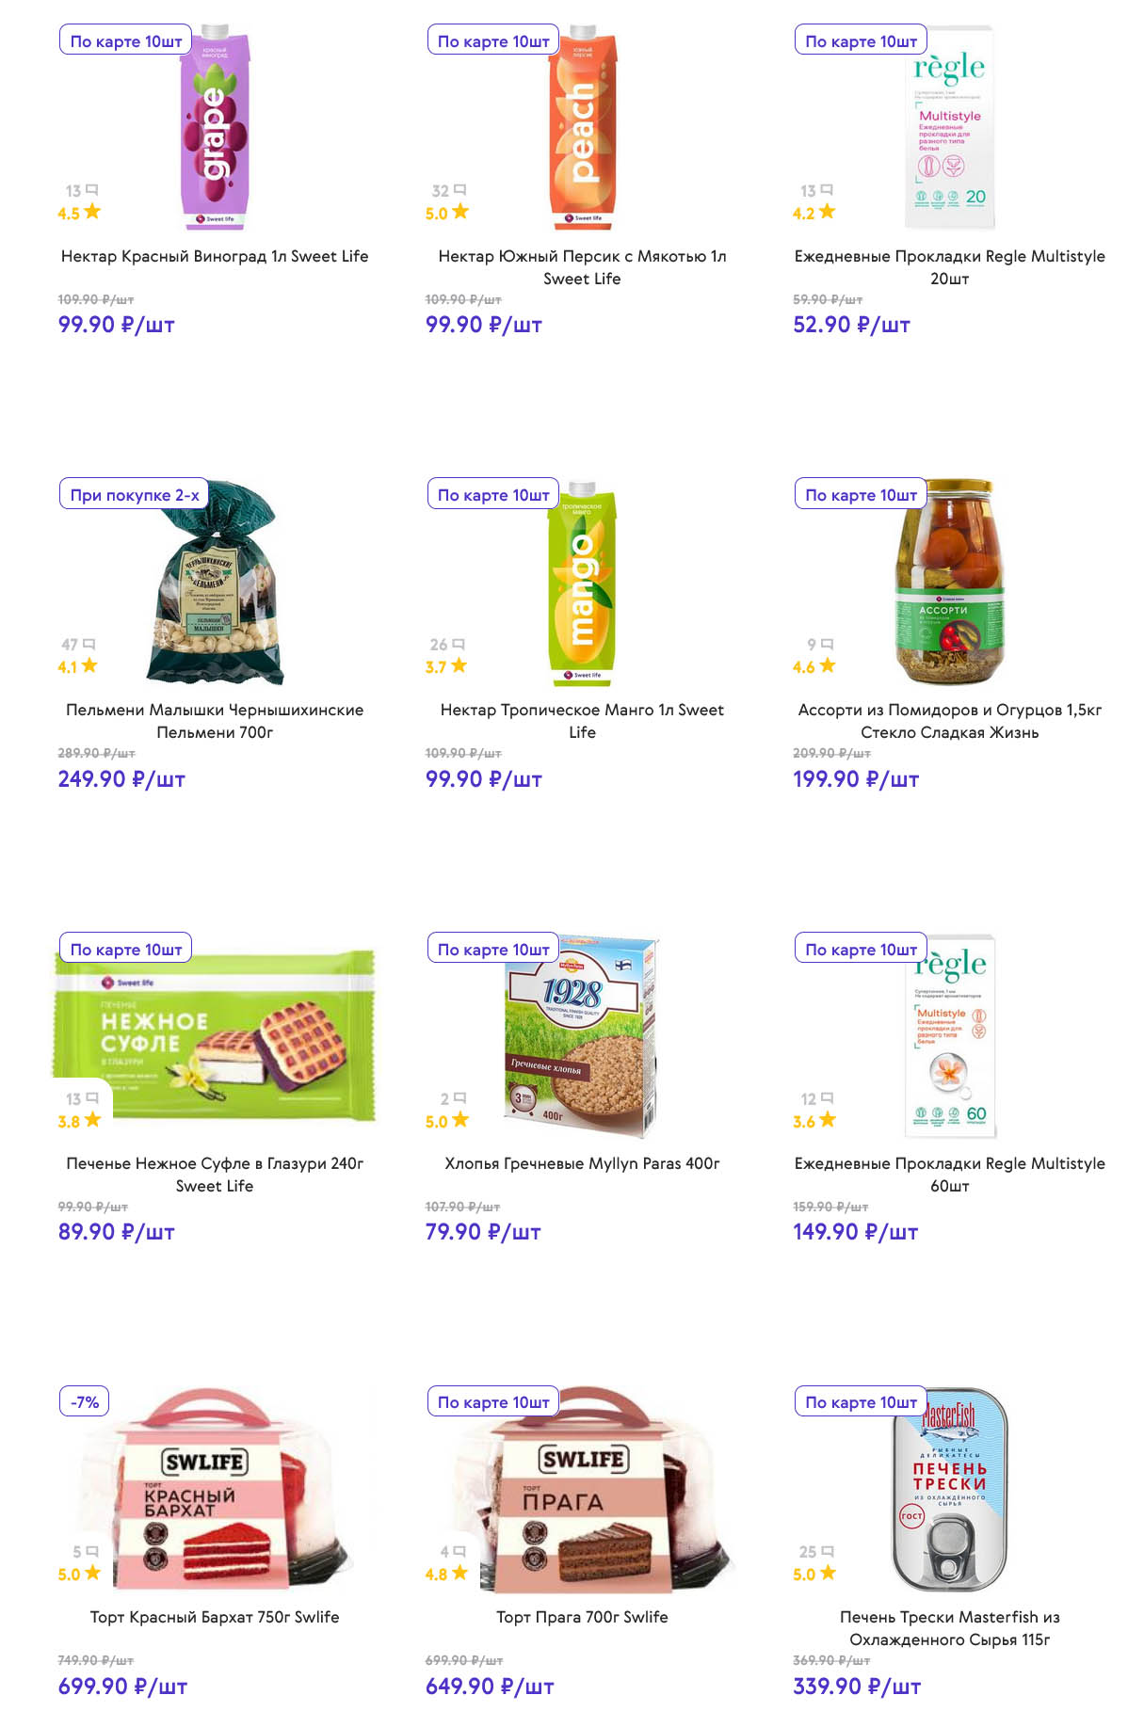Click the 'При покупке 2-х' promo badge

pyautogui.click(x=135, y=495)
